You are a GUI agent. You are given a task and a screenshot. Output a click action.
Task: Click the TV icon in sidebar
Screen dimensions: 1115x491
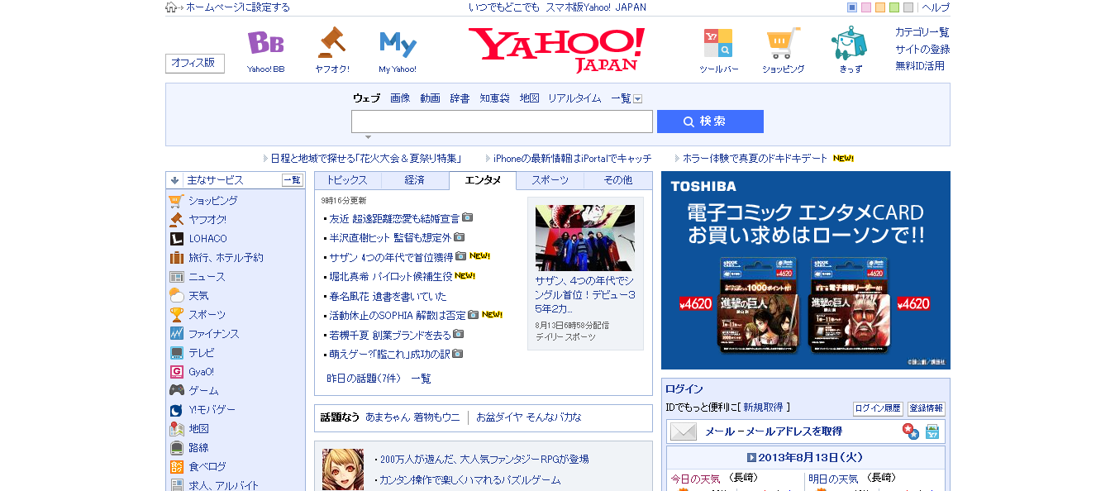tap(176, 353)
